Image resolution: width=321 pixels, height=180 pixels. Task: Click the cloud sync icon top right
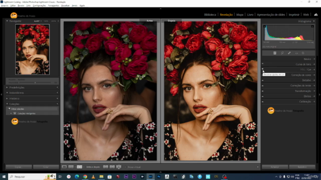coord(316,14)
